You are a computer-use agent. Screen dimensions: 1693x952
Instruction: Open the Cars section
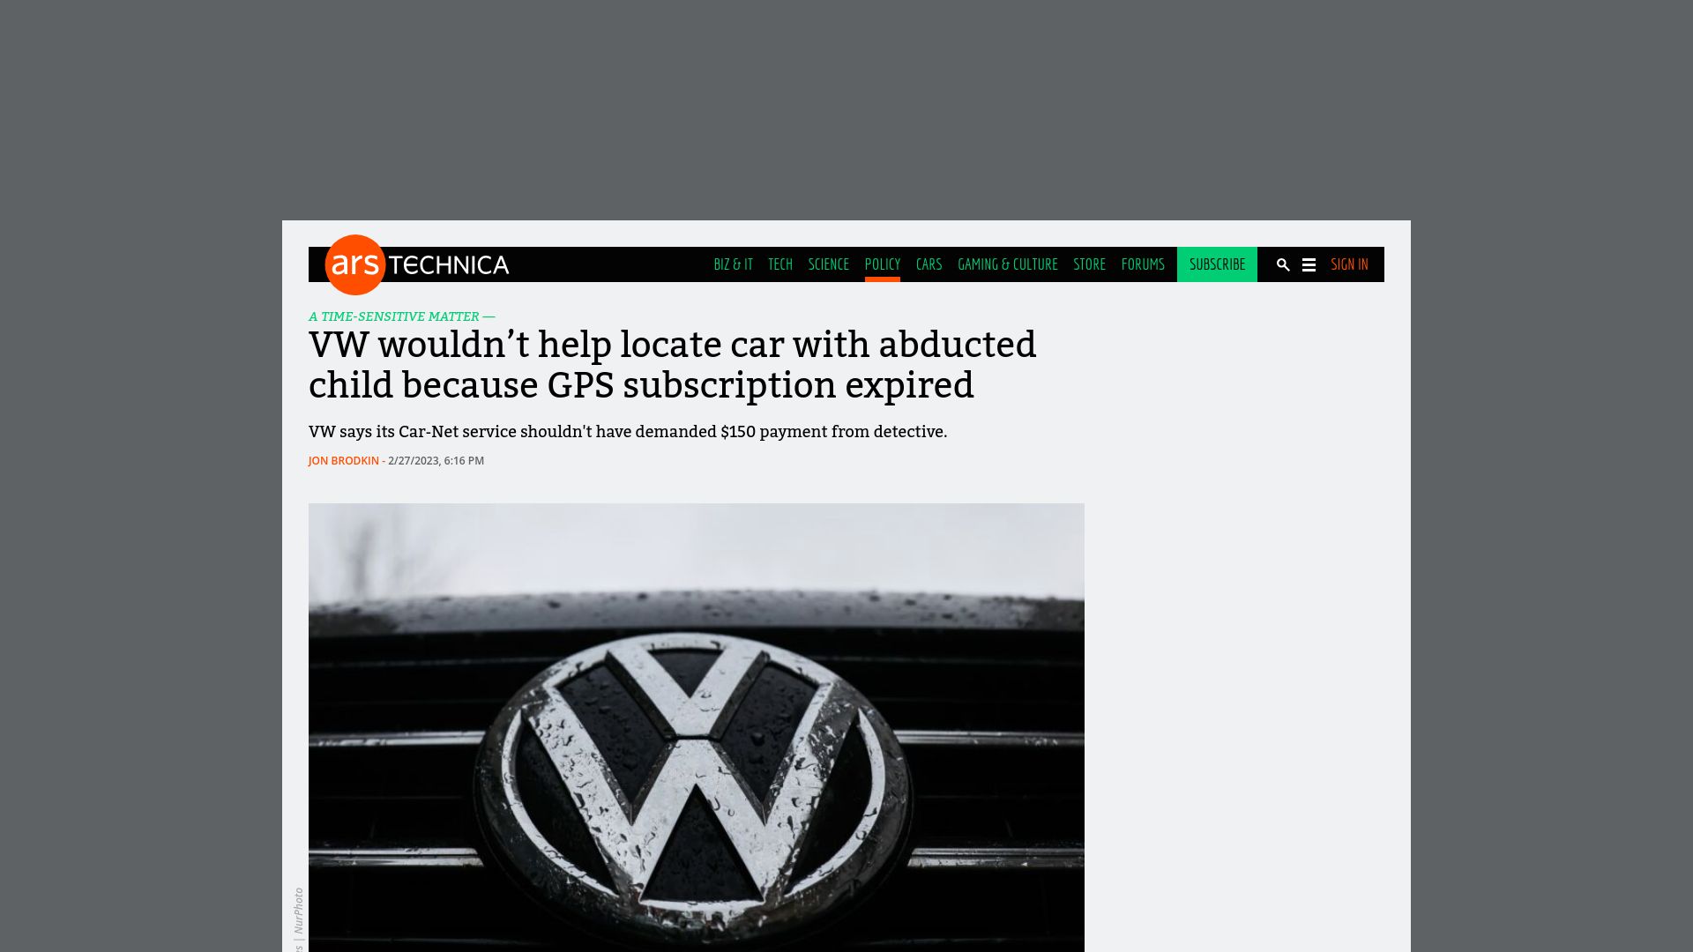click(x=929, y=264)
